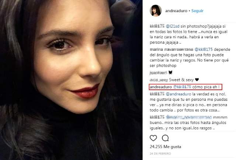This screenshot has height=160, width=236.
Task: Click blurred mention before 'mmmm bueno' text
Action: tap(189, 117)
